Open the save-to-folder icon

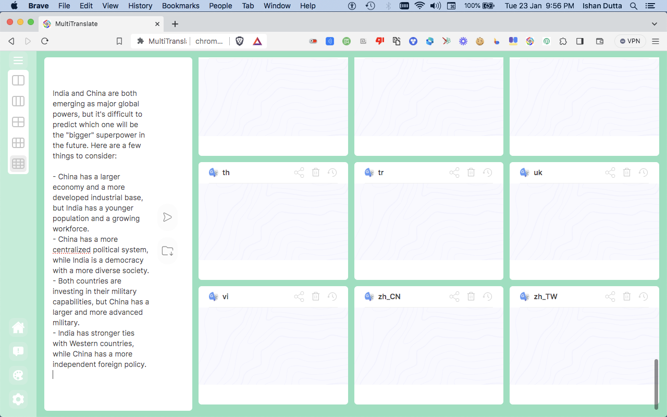167,251
